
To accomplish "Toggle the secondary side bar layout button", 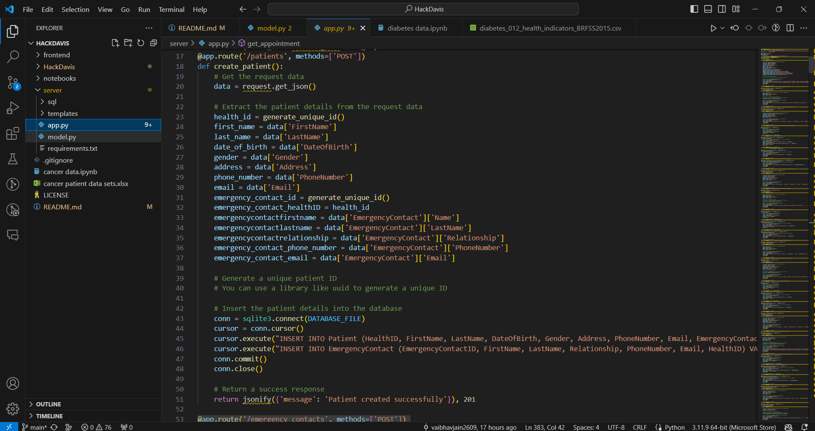I will [722, 9].
